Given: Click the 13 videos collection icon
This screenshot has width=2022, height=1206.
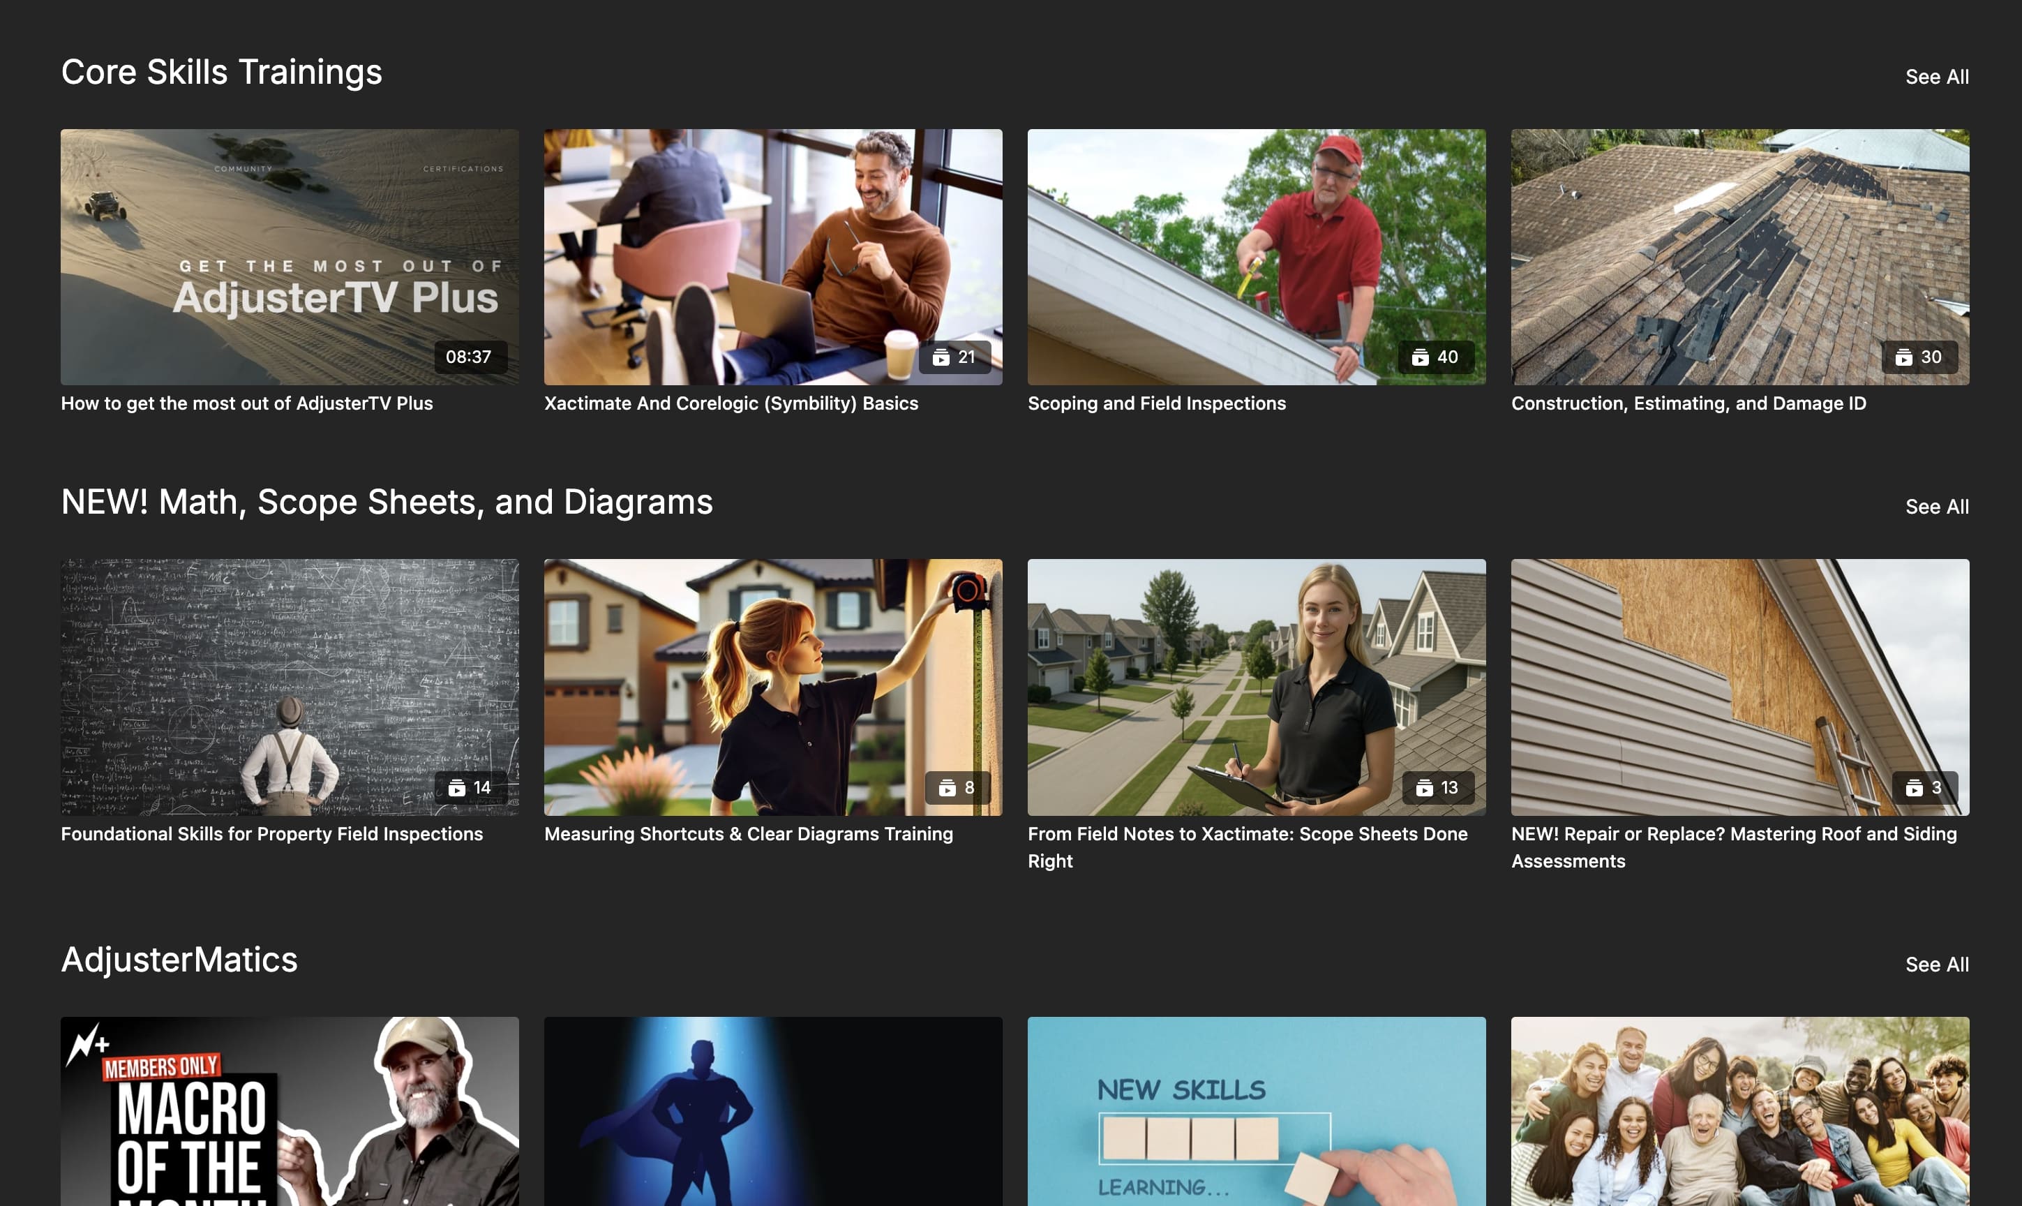Looking at the screenshot, I should coord(1424,787).
